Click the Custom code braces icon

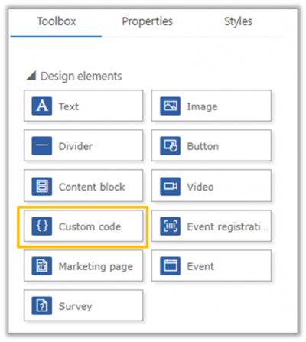[42, 226]
